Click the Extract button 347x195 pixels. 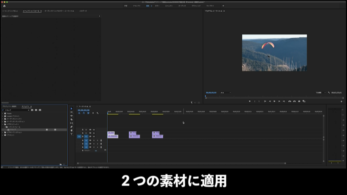294,101
